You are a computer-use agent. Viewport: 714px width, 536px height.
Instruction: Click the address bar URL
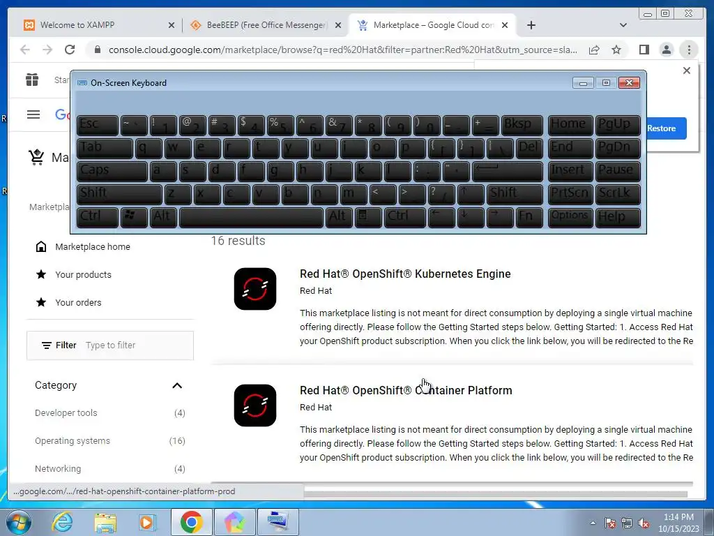point(342,50)
